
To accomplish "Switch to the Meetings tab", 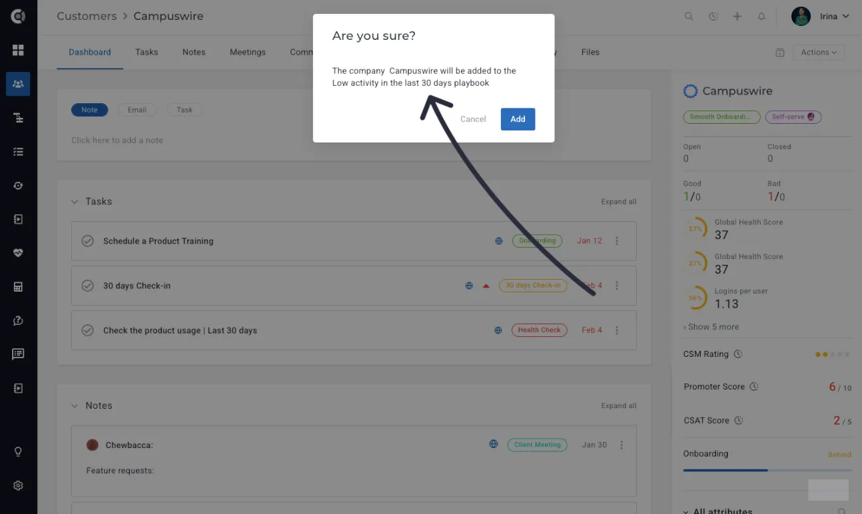I will pos(248,52).
